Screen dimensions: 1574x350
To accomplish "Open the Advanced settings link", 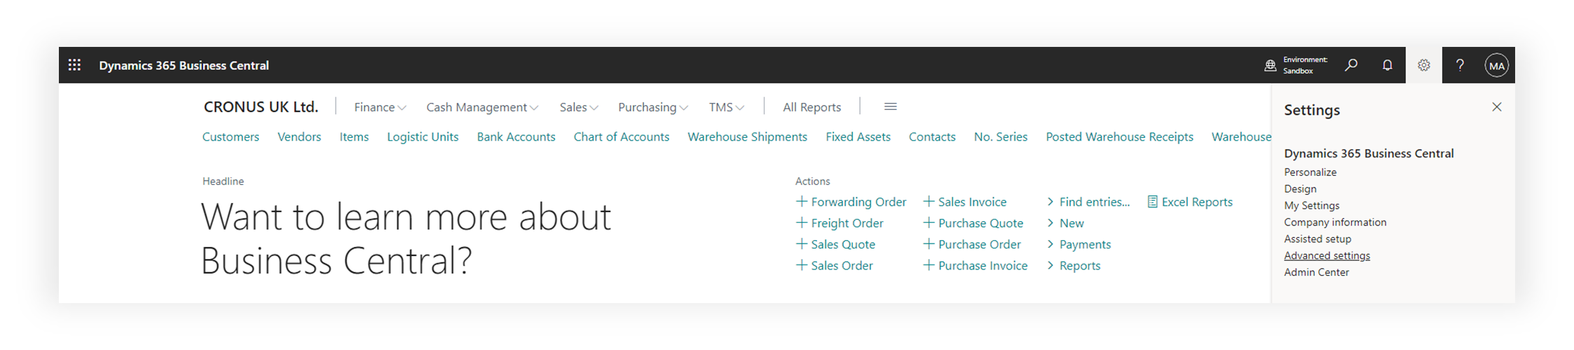I will click(1327, 255).
